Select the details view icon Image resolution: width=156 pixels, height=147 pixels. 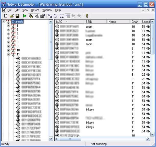[68, 16]
